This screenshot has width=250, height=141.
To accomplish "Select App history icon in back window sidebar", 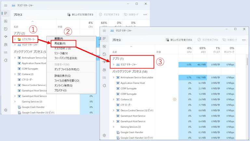I will (6, 29).
